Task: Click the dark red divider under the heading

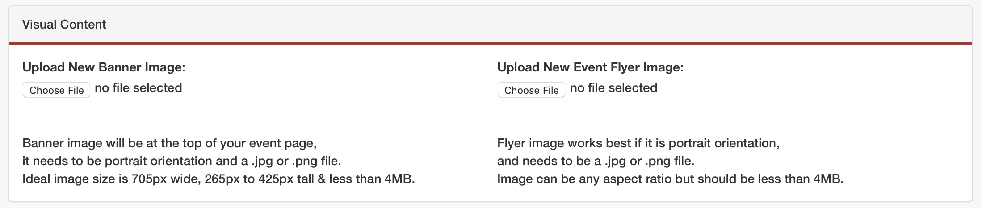Action: coord(491,43)
